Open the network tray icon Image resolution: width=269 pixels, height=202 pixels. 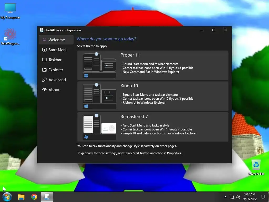pyautogui.click(x=232, y=197)
